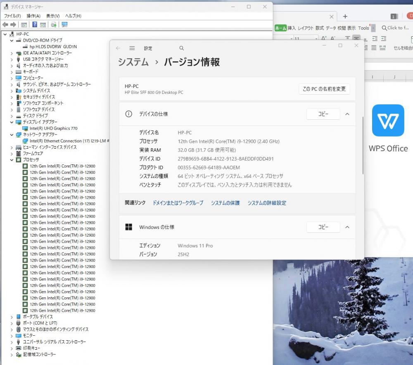Click decrease indent icon in WPS
413x365 pixels.
tap(375, 38)
